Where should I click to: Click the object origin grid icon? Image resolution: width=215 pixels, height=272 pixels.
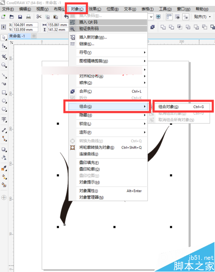point(3,27)
